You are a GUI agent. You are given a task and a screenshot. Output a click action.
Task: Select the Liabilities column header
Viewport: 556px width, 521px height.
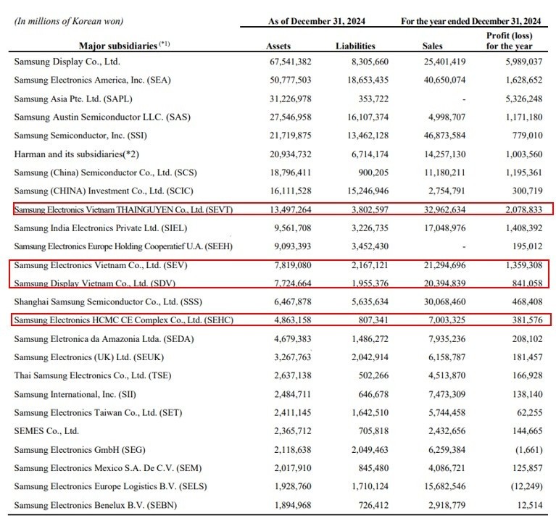pyautogui.click(x=355, y=46)
